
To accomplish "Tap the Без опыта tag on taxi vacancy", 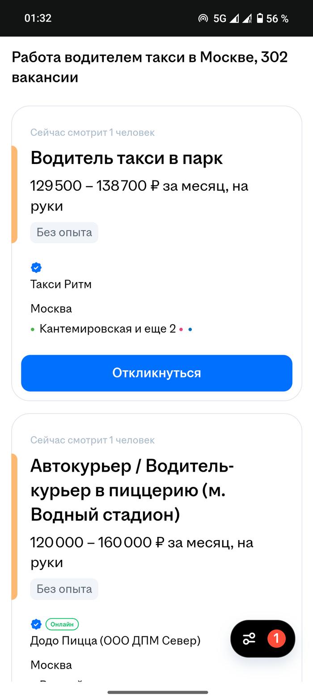I will [64, 232].
